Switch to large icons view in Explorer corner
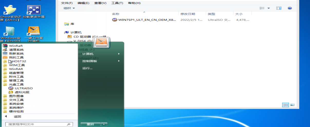The width and height of the screenshot is (310, 127). point(292,105)
